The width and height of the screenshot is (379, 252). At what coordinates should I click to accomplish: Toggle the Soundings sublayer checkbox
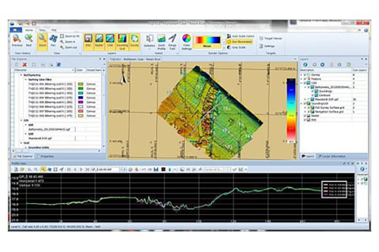pos(313,91)
